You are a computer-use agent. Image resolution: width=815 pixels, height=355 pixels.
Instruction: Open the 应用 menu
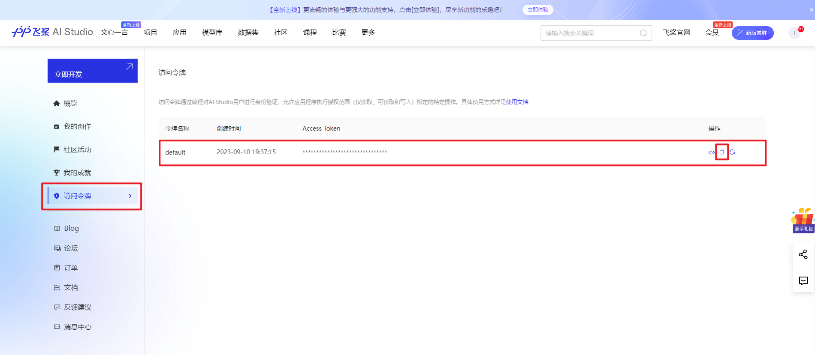[180, 32]
